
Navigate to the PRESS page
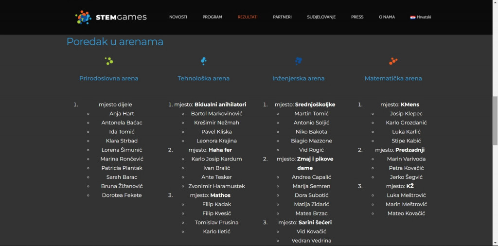(x=357, y=17)
